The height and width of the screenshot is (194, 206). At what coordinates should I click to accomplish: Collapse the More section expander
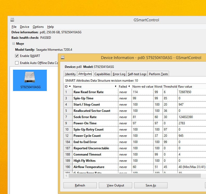pyautogui.click(x=13, y=44)
